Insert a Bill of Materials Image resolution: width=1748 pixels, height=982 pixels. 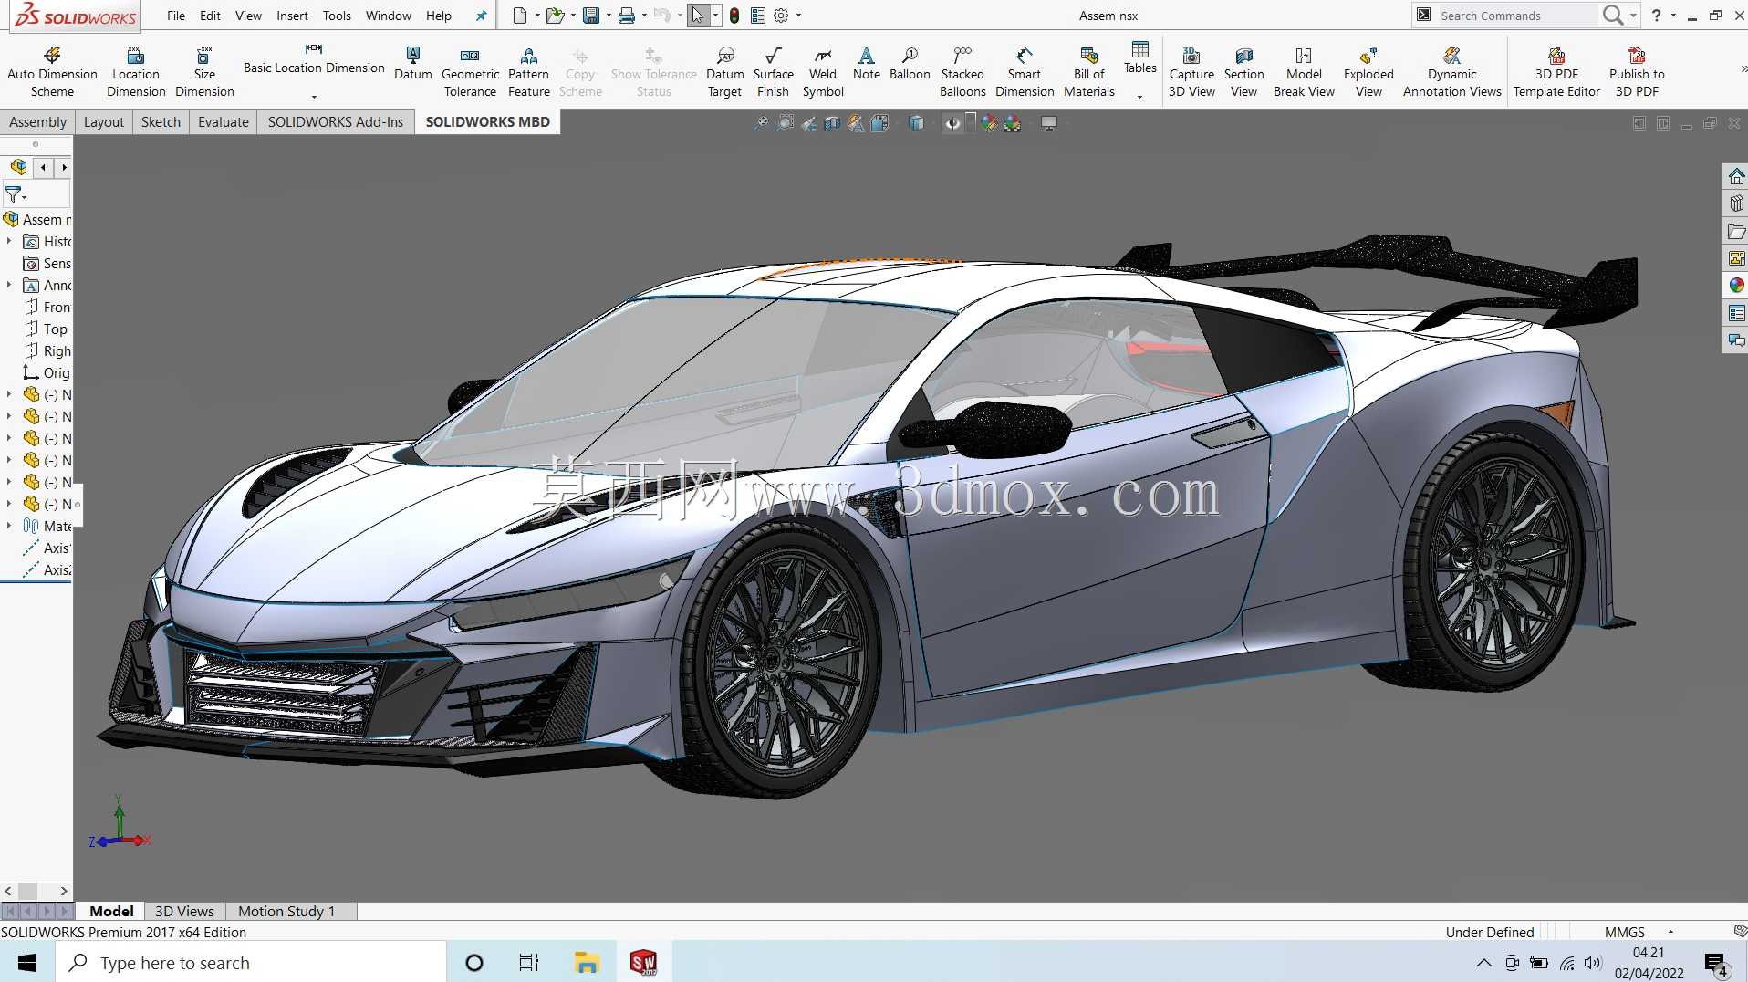click(x=1089, y=72)
